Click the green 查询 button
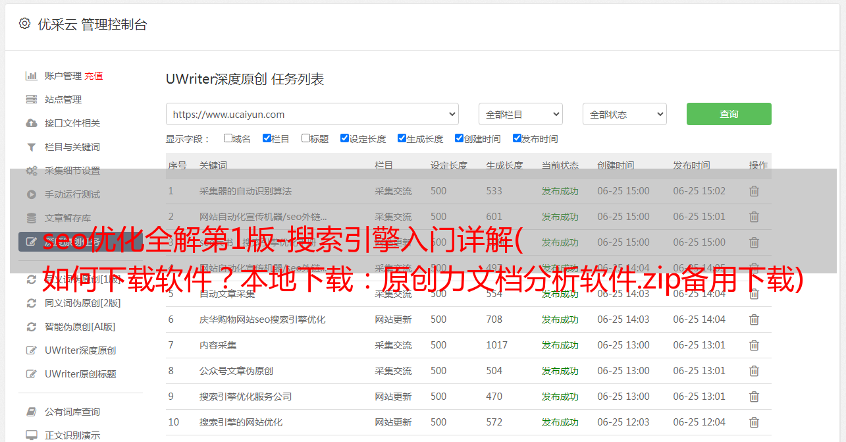 coord(729,114)
